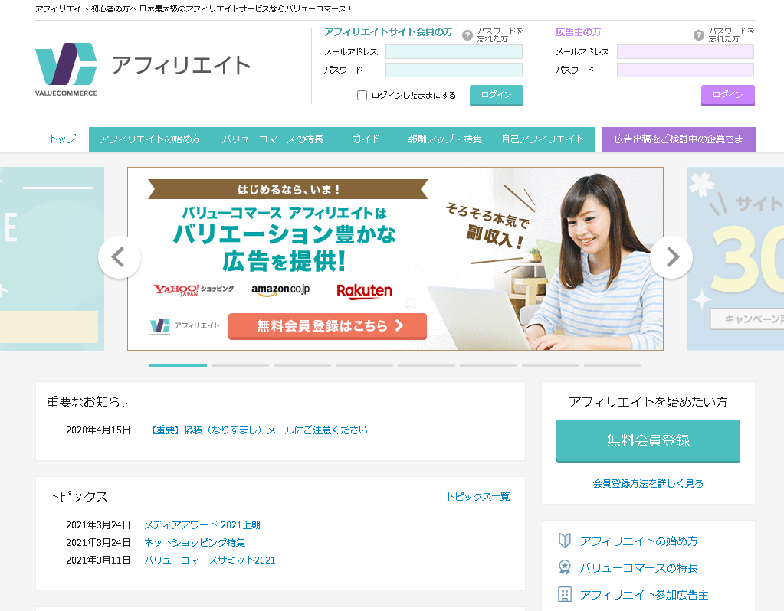
Task: Click affiliate member パスワードを忘れた方 link
Action: [500, 35]
